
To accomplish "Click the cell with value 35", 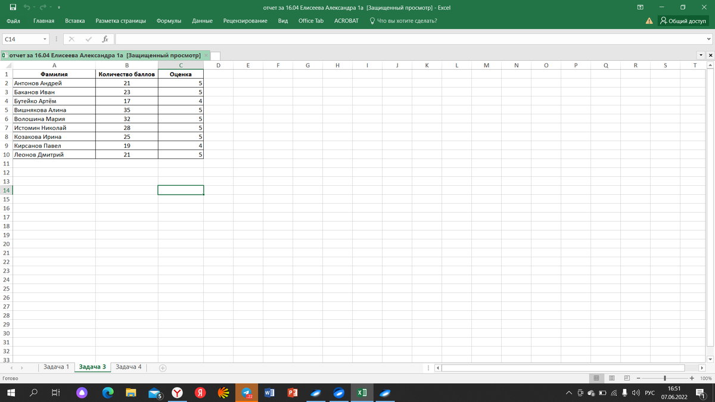I will 127,110.
